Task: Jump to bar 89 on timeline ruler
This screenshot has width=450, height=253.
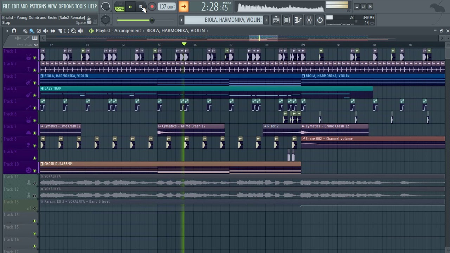Action: pyautogui.click(x=303, y=45)
